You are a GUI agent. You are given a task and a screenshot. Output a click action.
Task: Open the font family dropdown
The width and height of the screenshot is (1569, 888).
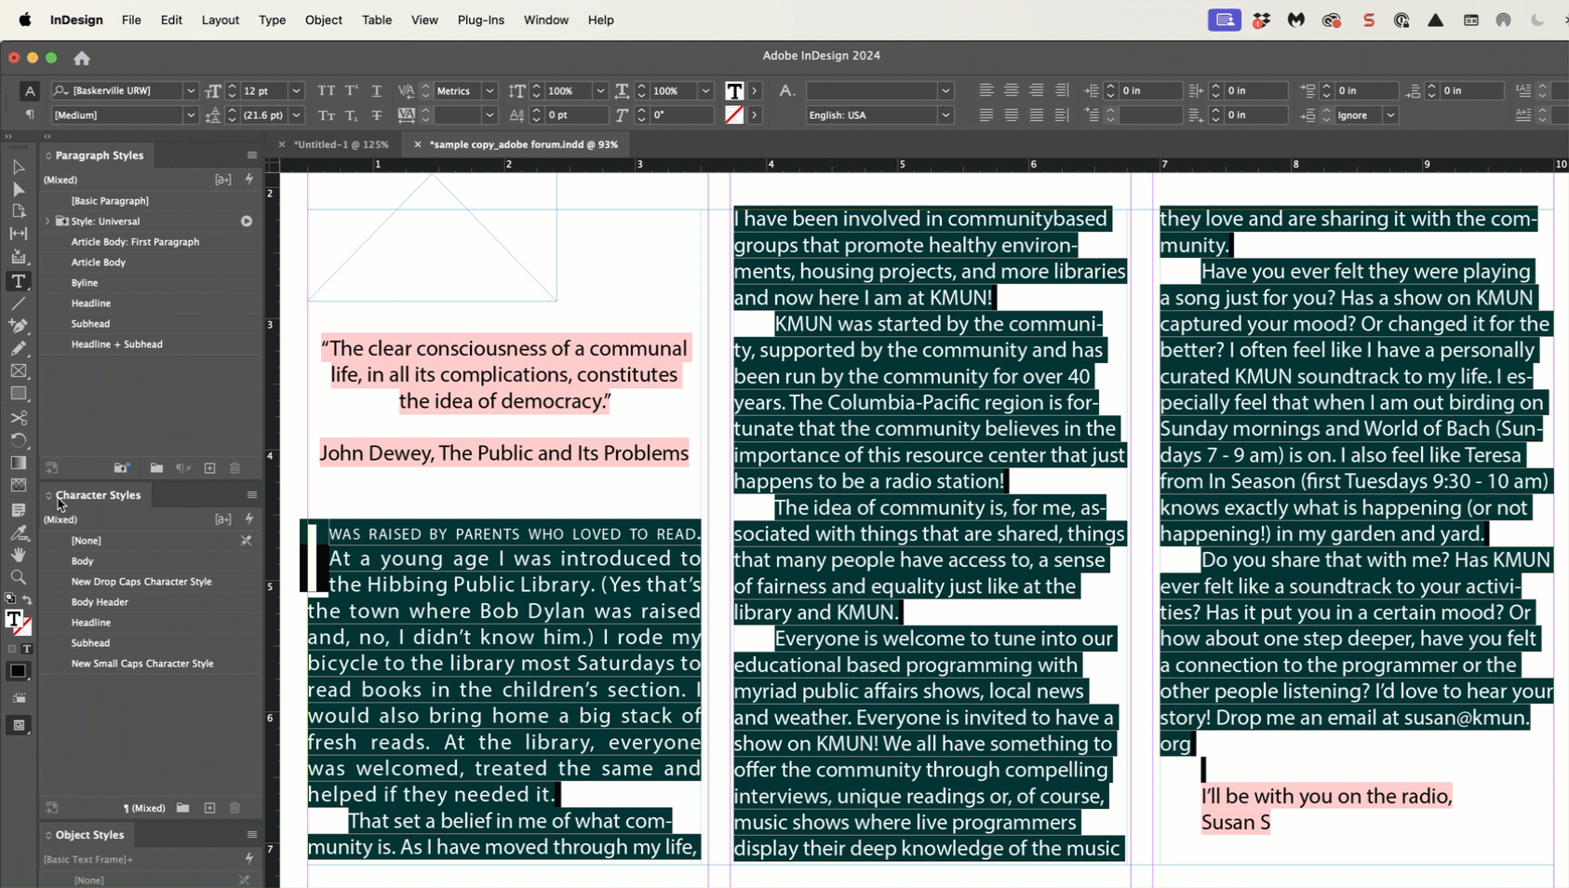pyautogui.click(x=191, y=91)
